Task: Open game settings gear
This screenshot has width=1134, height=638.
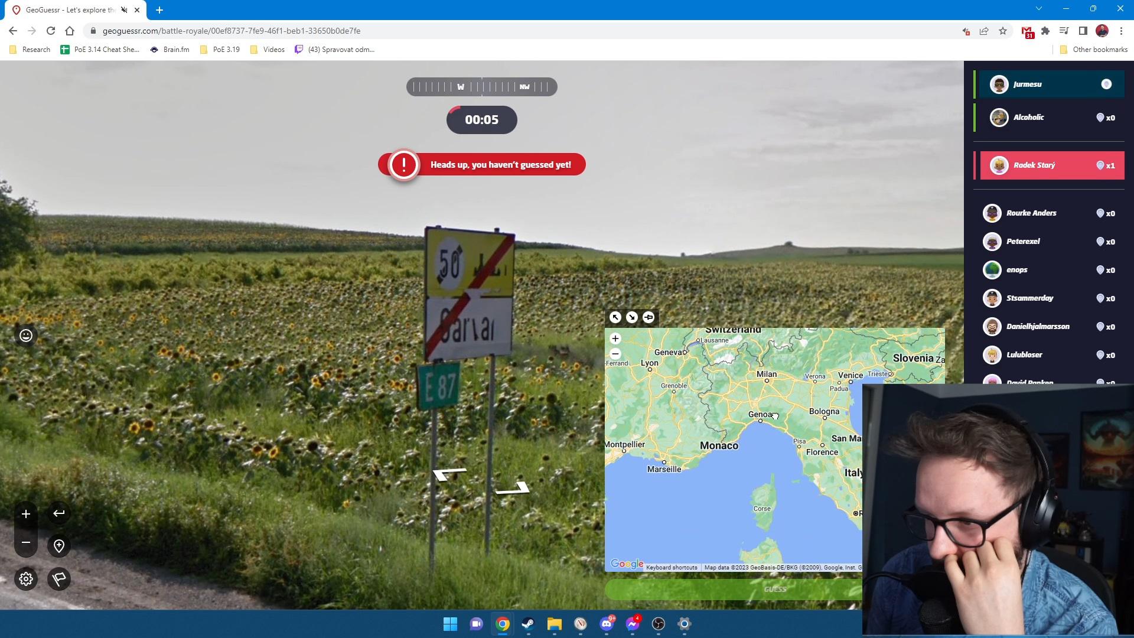Action: pos(26,579)
